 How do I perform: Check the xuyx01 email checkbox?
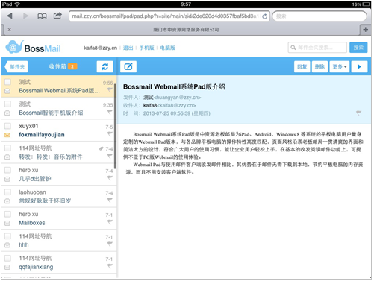[7, 126]
